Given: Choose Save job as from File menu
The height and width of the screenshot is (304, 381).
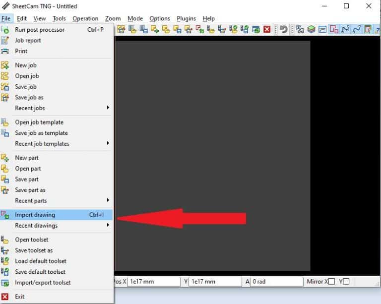Looking at the screenshot, I should 29,98.
